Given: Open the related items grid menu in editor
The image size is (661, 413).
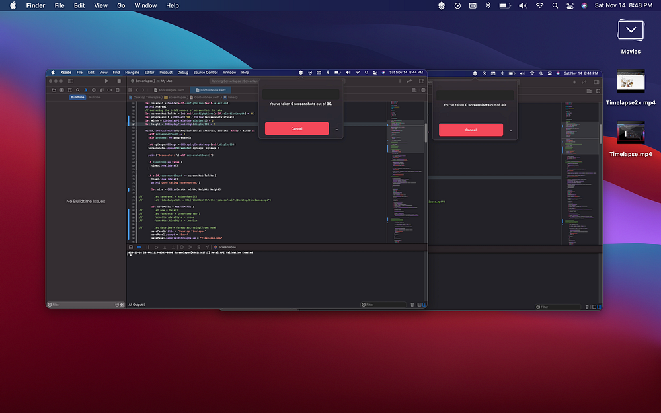Looking at the screenshot, I should (130, 90).
